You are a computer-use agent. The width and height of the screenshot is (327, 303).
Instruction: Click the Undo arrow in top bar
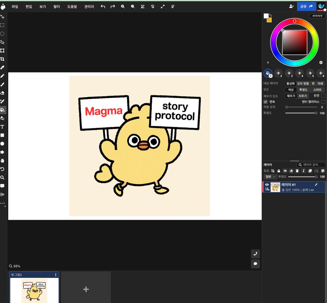coord(103,7)
